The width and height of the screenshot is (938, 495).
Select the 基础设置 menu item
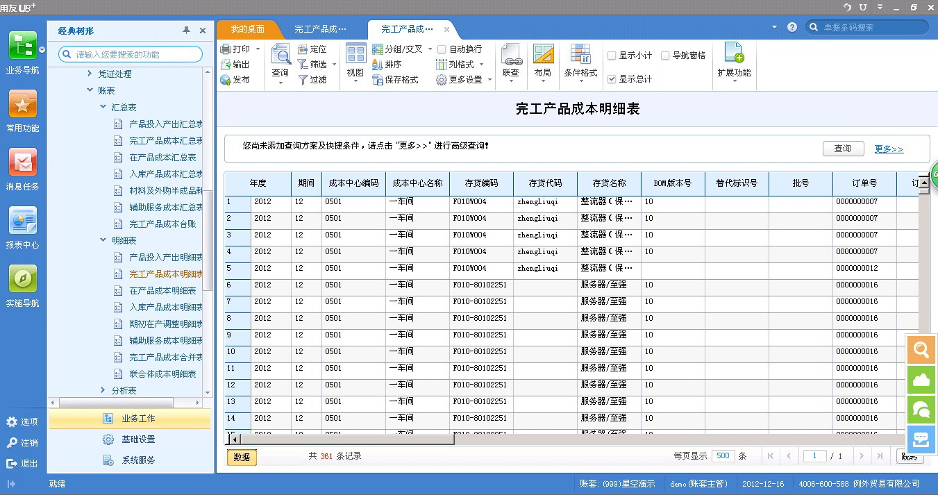click(130, 439)
